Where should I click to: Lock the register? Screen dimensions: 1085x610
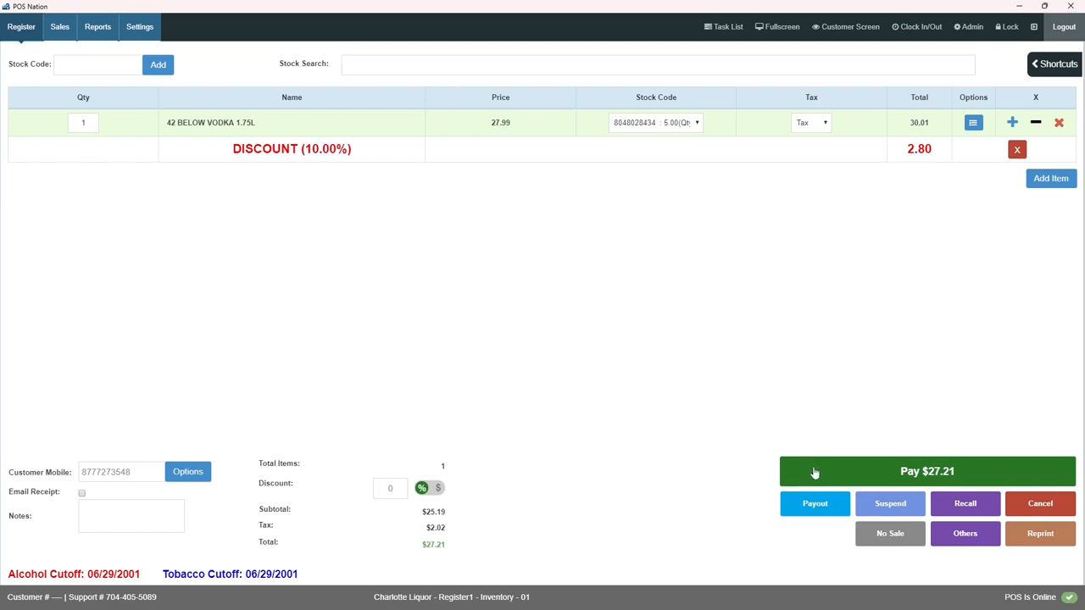(1007, 26)
